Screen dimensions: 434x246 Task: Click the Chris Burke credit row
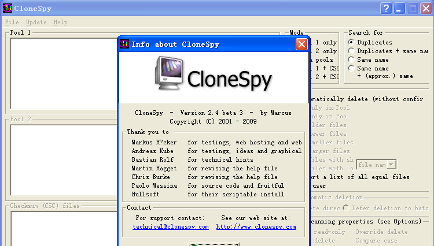(x=204, y=177)
